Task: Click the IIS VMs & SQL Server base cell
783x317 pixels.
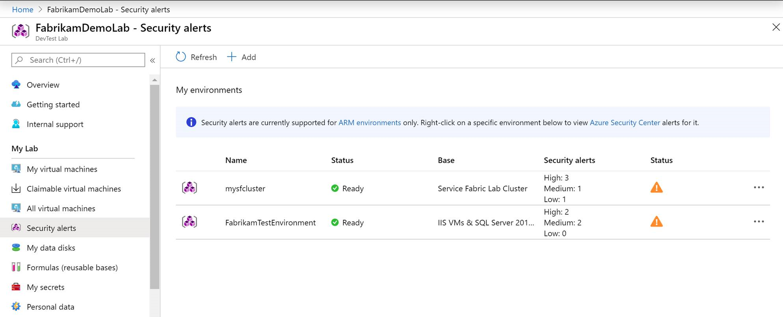Action: (486, 223)
